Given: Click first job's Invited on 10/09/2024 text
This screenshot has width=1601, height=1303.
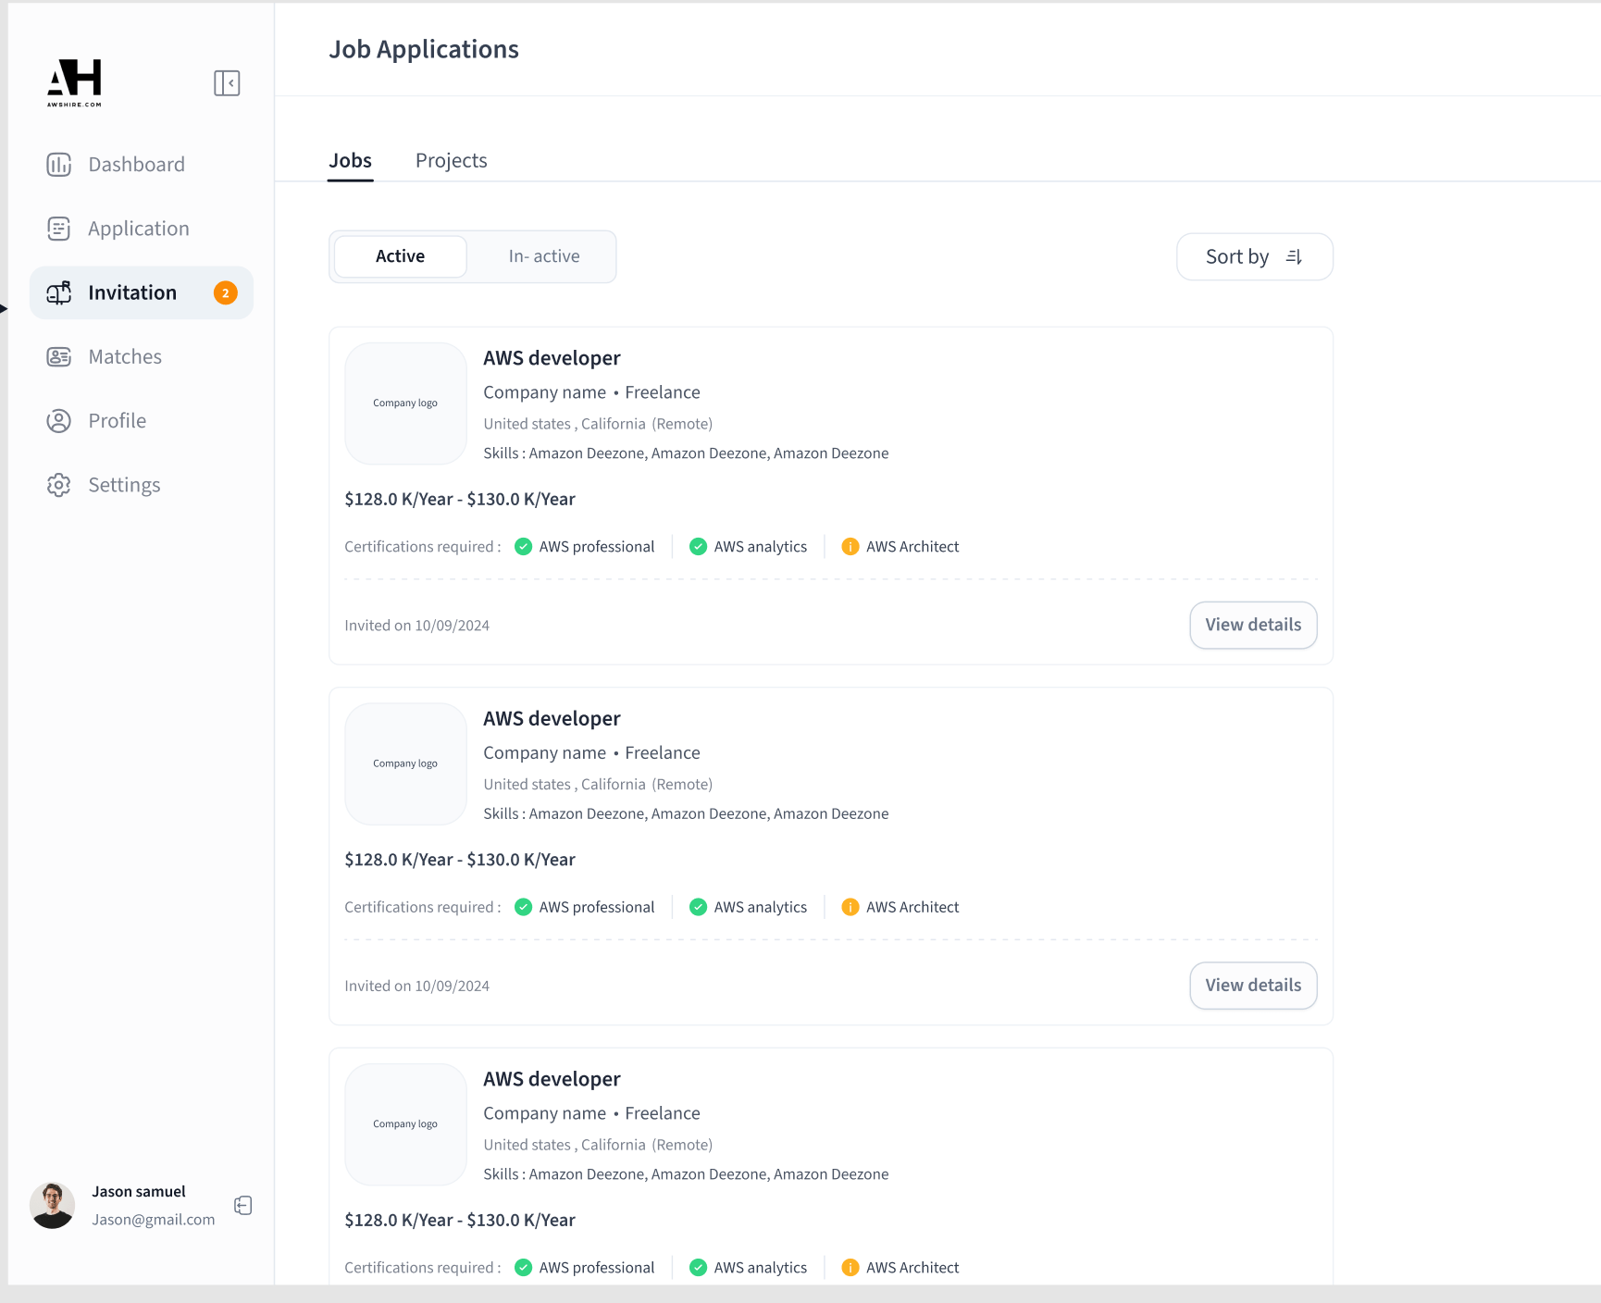Looking at the screenshot, I should [x=417, y=626].
